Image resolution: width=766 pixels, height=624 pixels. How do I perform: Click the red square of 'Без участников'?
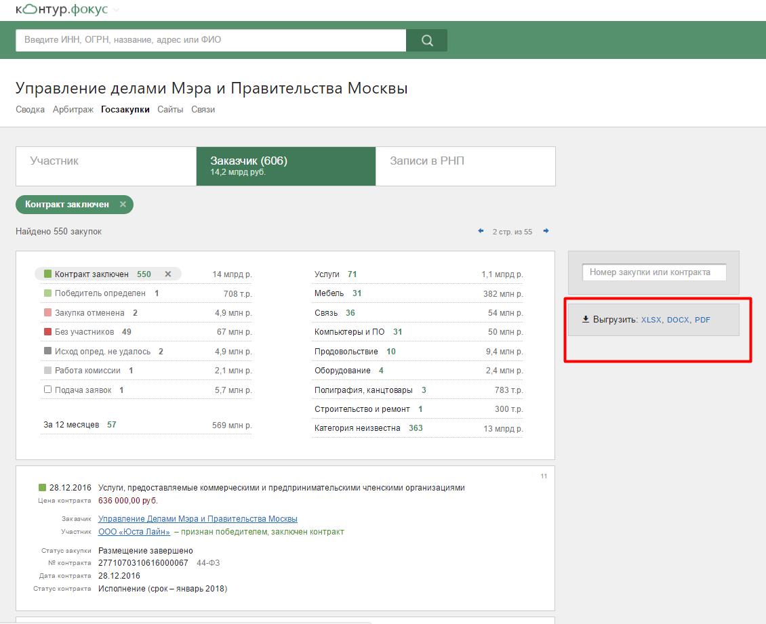[x=48, y=331]
